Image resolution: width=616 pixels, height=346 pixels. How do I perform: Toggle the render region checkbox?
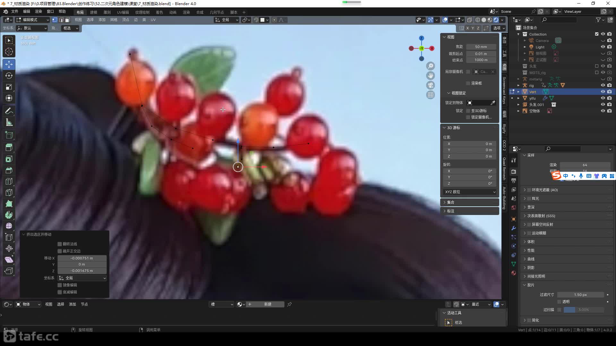coord(468,83)
